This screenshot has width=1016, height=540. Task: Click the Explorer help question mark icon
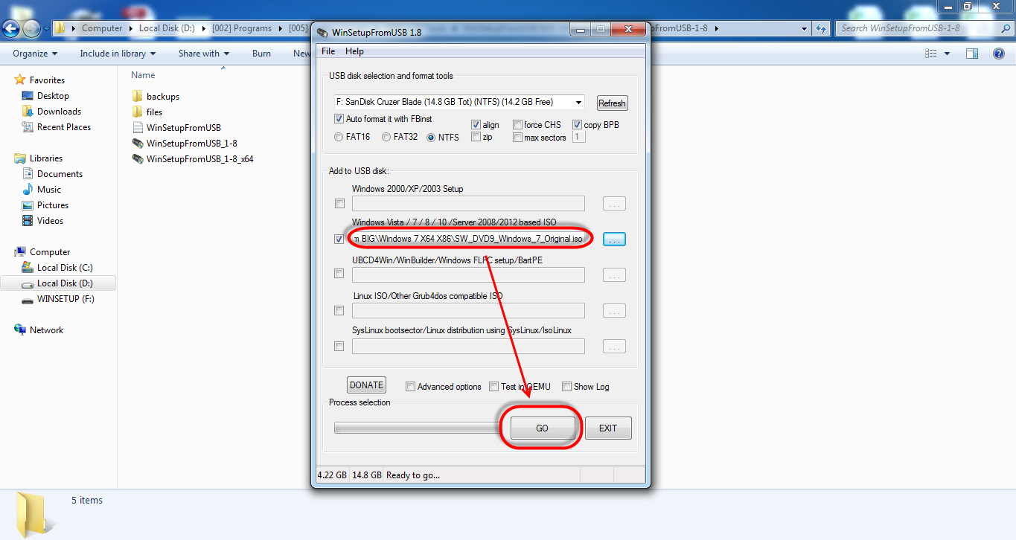click(998, 53)
